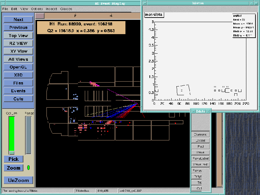Go to the Previous event
The image size is (260, 195).
coord(18,28)
